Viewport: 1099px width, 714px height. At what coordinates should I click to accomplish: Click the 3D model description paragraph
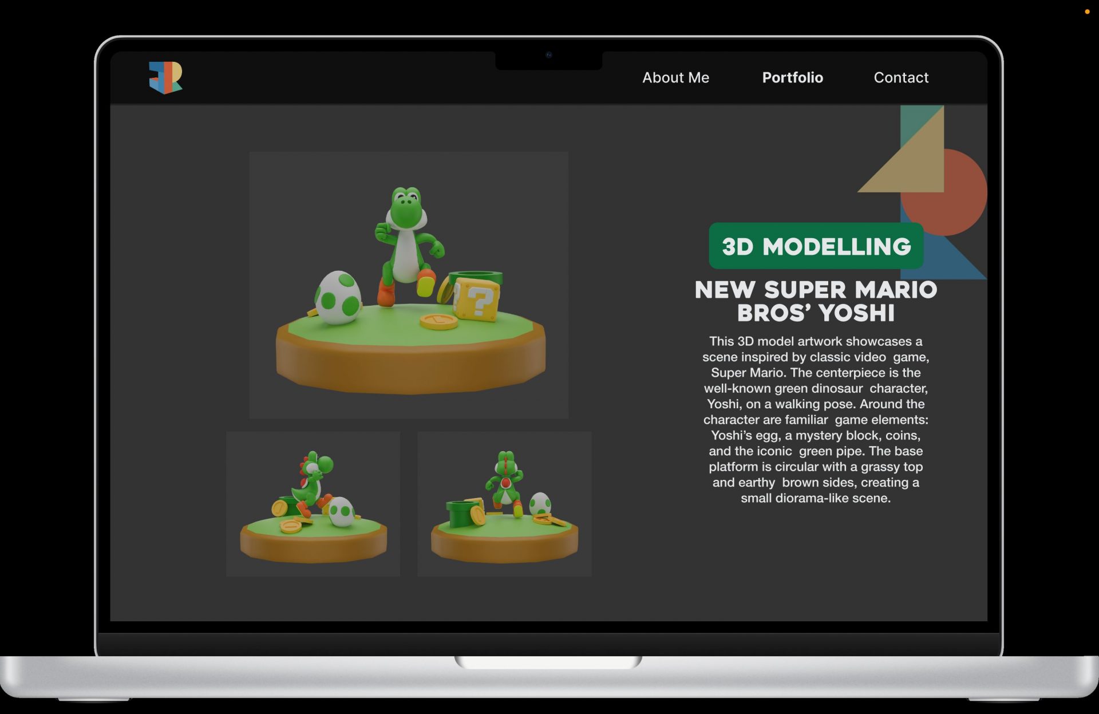[815, 419]
